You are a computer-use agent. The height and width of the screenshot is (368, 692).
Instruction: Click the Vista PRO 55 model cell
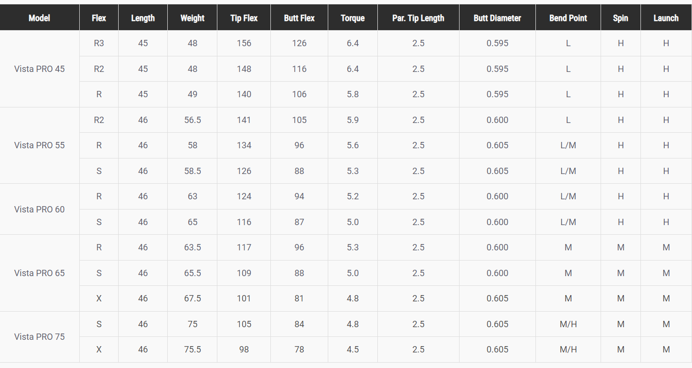click(39, 145)
